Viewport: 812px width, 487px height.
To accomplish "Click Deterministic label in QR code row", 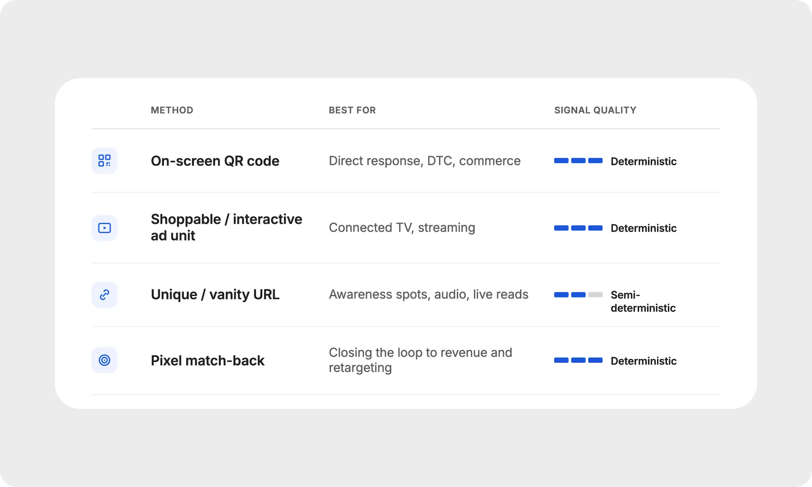I will click(644, 161).
